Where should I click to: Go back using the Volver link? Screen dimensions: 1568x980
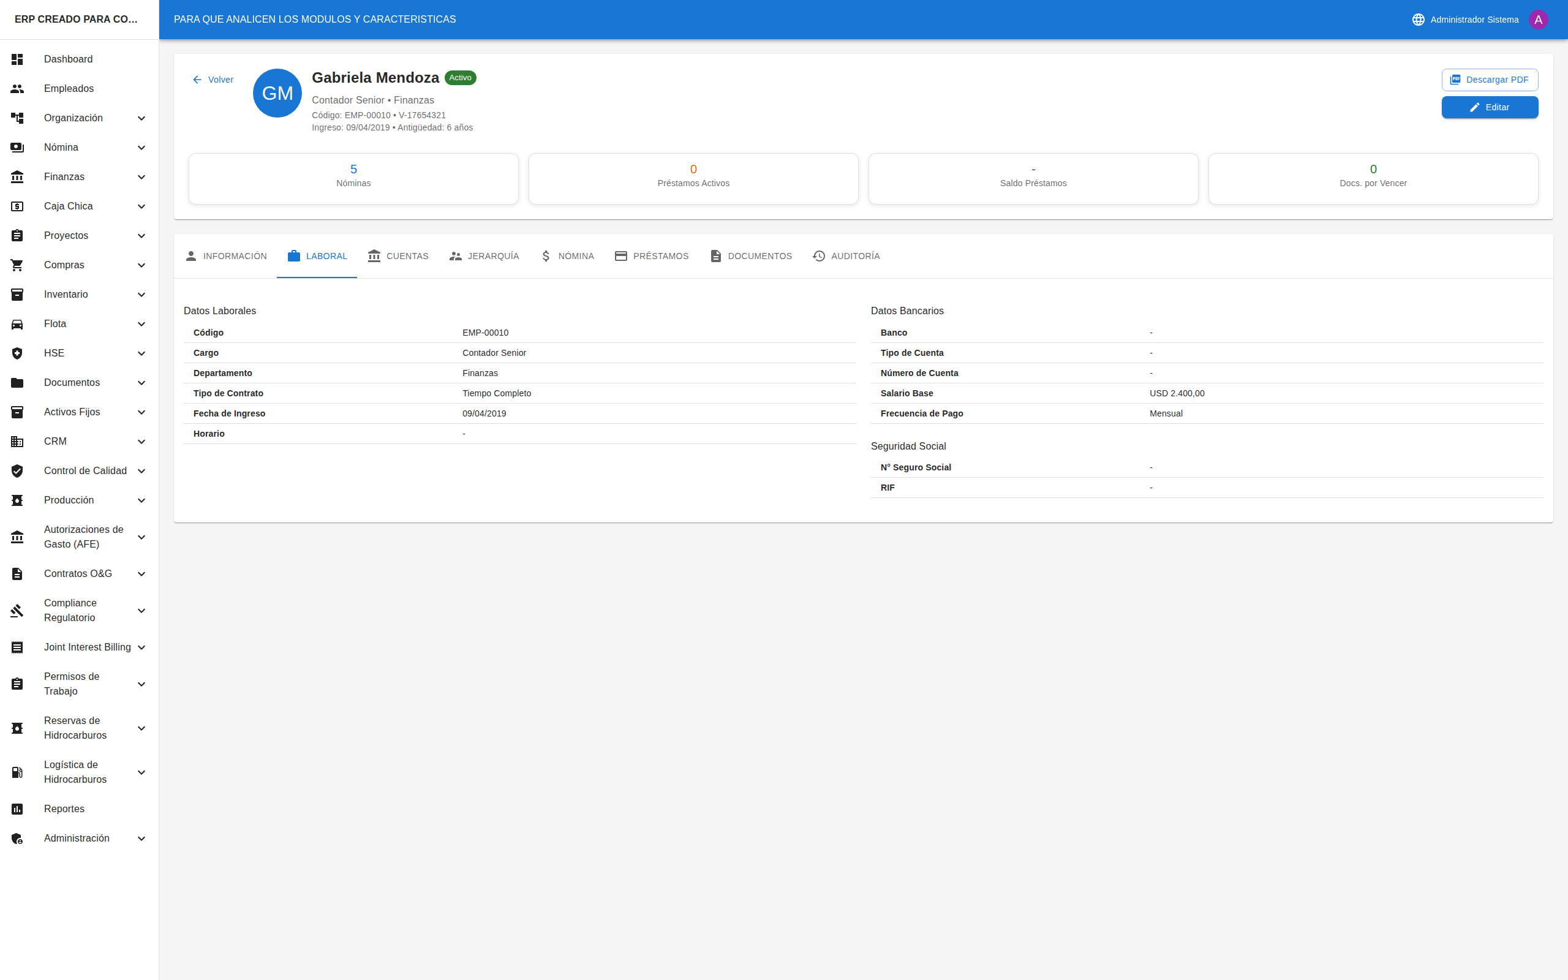pos(213,80)
